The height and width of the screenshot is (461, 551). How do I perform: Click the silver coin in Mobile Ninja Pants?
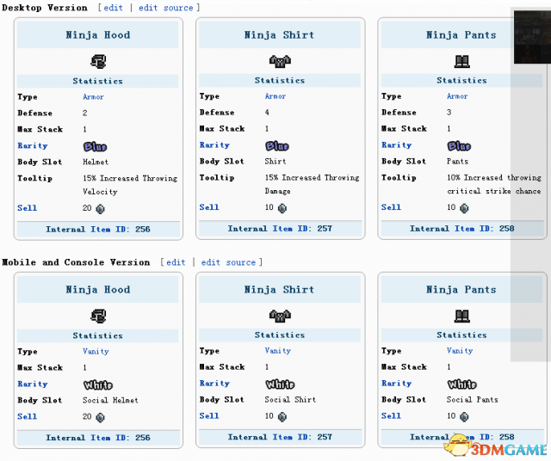[x=463, y=416]
